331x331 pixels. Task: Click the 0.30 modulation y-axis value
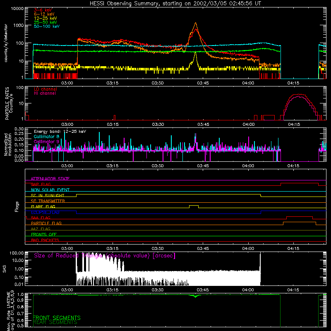tap(19, 129)
